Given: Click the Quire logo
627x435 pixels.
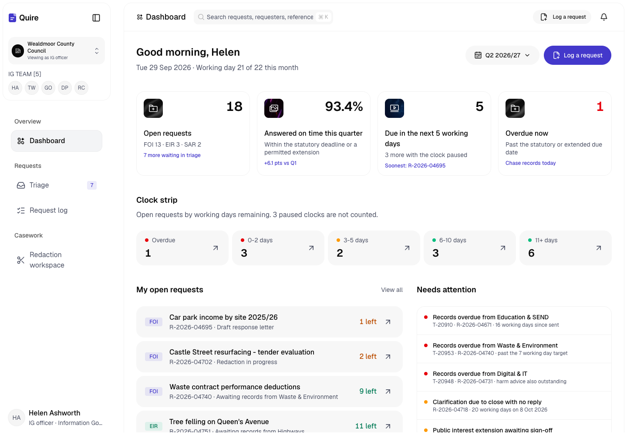Looking at the screenshot, I should (24, 18).
